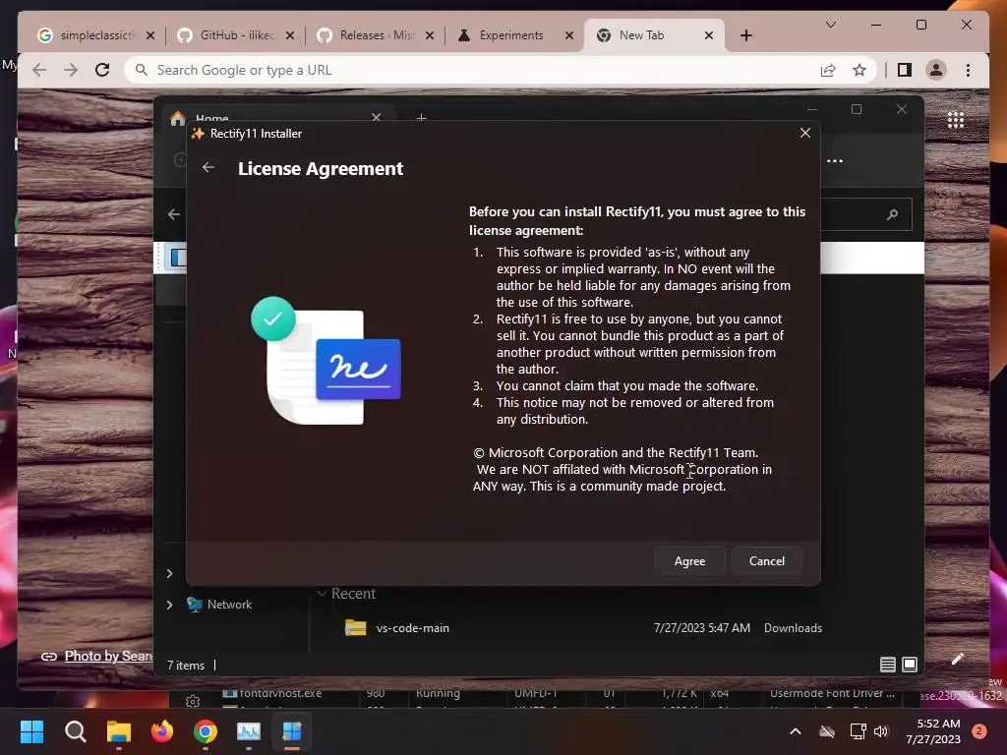Click Chrome forward arrow
This screenshot has width=1007, height=755.
point(71,70)
